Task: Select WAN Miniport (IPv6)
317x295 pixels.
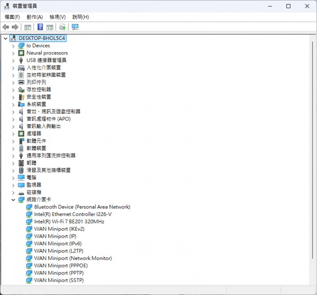Action: pyautogui.click(x=58, y=243)
